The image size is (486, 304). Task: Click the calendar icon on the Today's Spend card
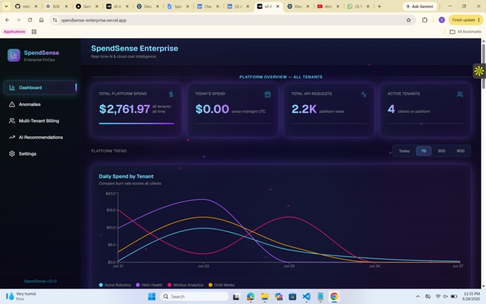tap(268, 94)
